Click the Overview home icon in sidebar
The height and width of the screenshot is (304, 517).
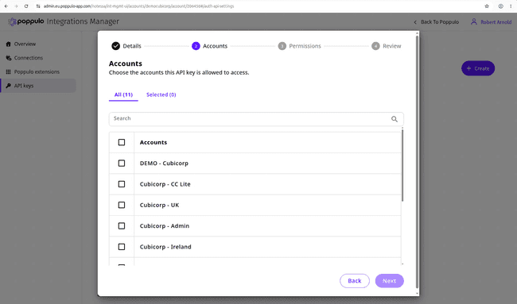(x=8, y=44)
